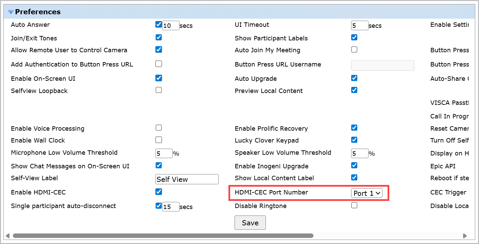
Task: Uncheck Allow Remote User to Control Camera
Action: point(158,50)
